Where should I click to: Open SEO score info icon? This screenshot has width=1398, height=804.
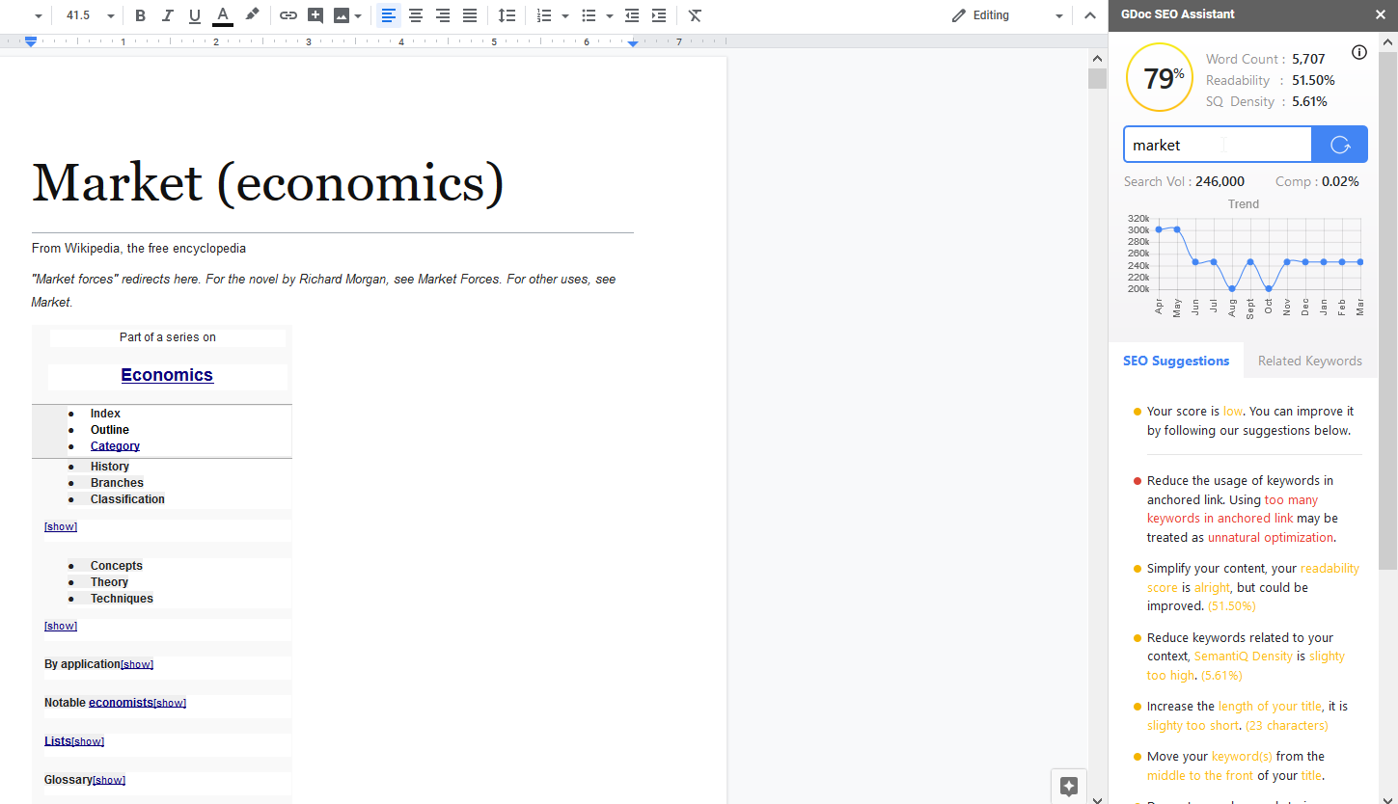pos(1359,52)
